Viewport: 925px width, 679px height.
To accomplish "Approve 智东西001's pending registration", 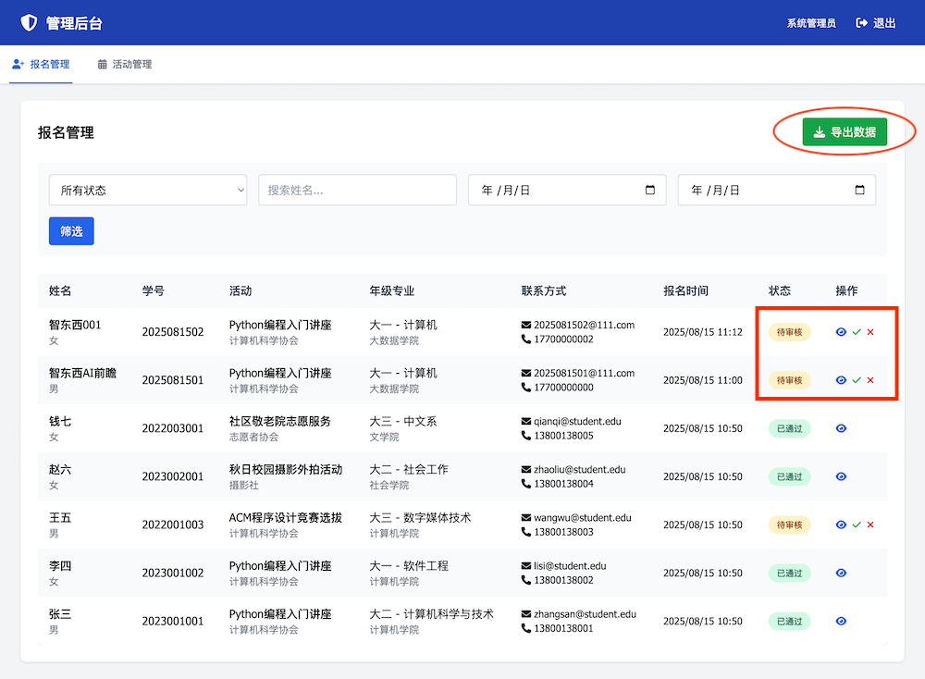I will point(857,331).
